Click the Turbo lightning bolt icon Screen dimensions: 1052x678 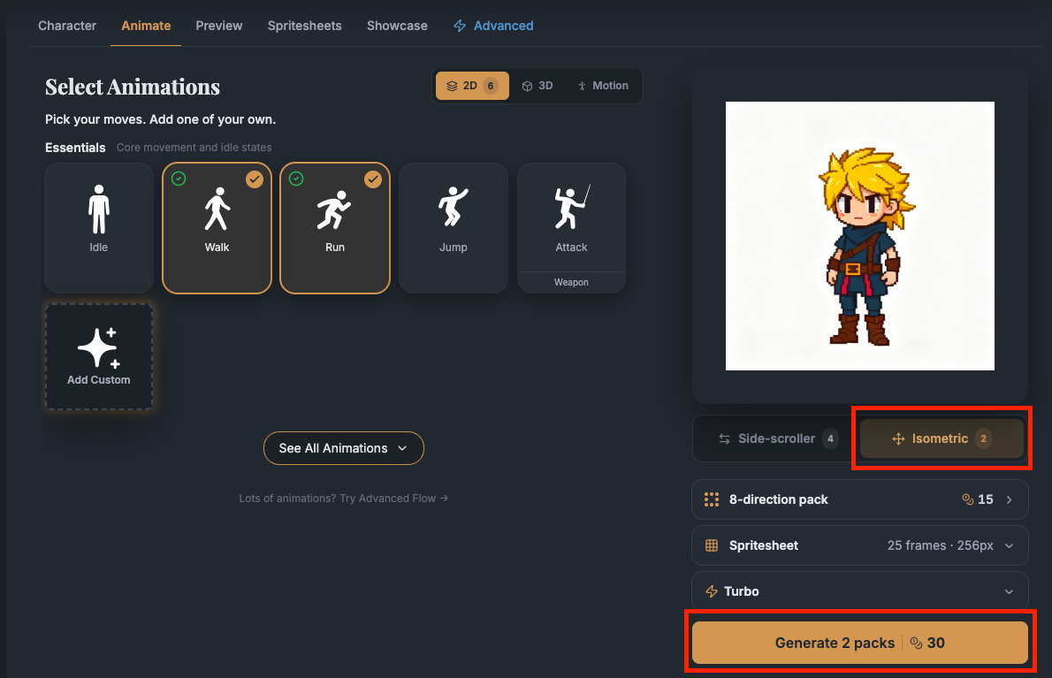712,591
